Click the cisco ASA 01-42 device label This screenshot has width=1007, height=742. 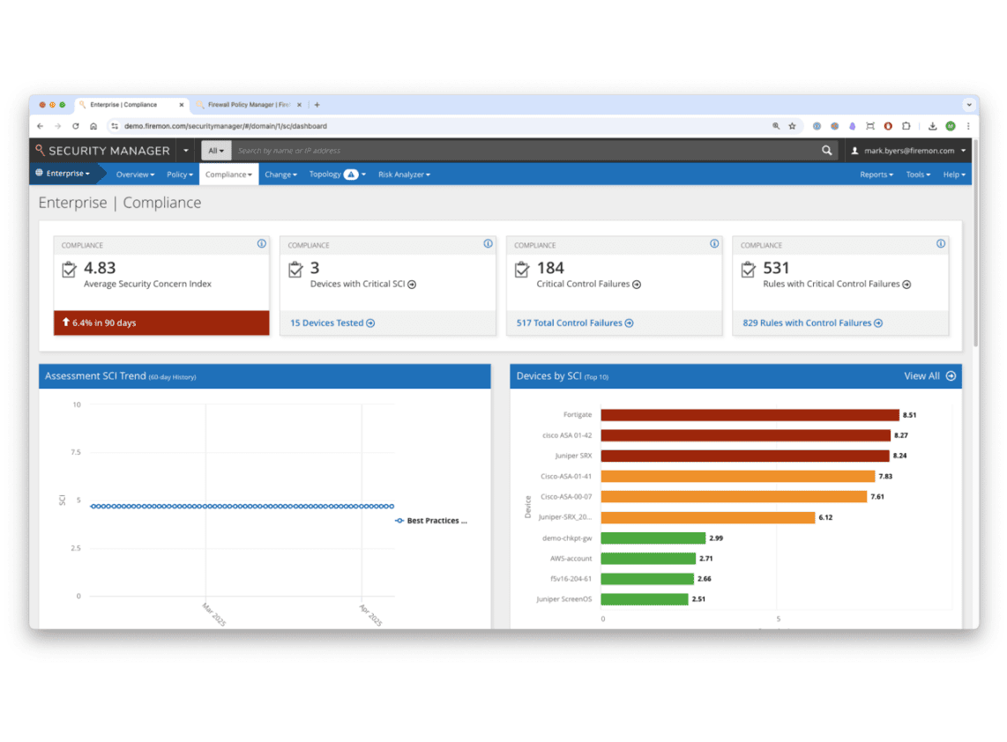pyautogui.click(x=567, y=436)
